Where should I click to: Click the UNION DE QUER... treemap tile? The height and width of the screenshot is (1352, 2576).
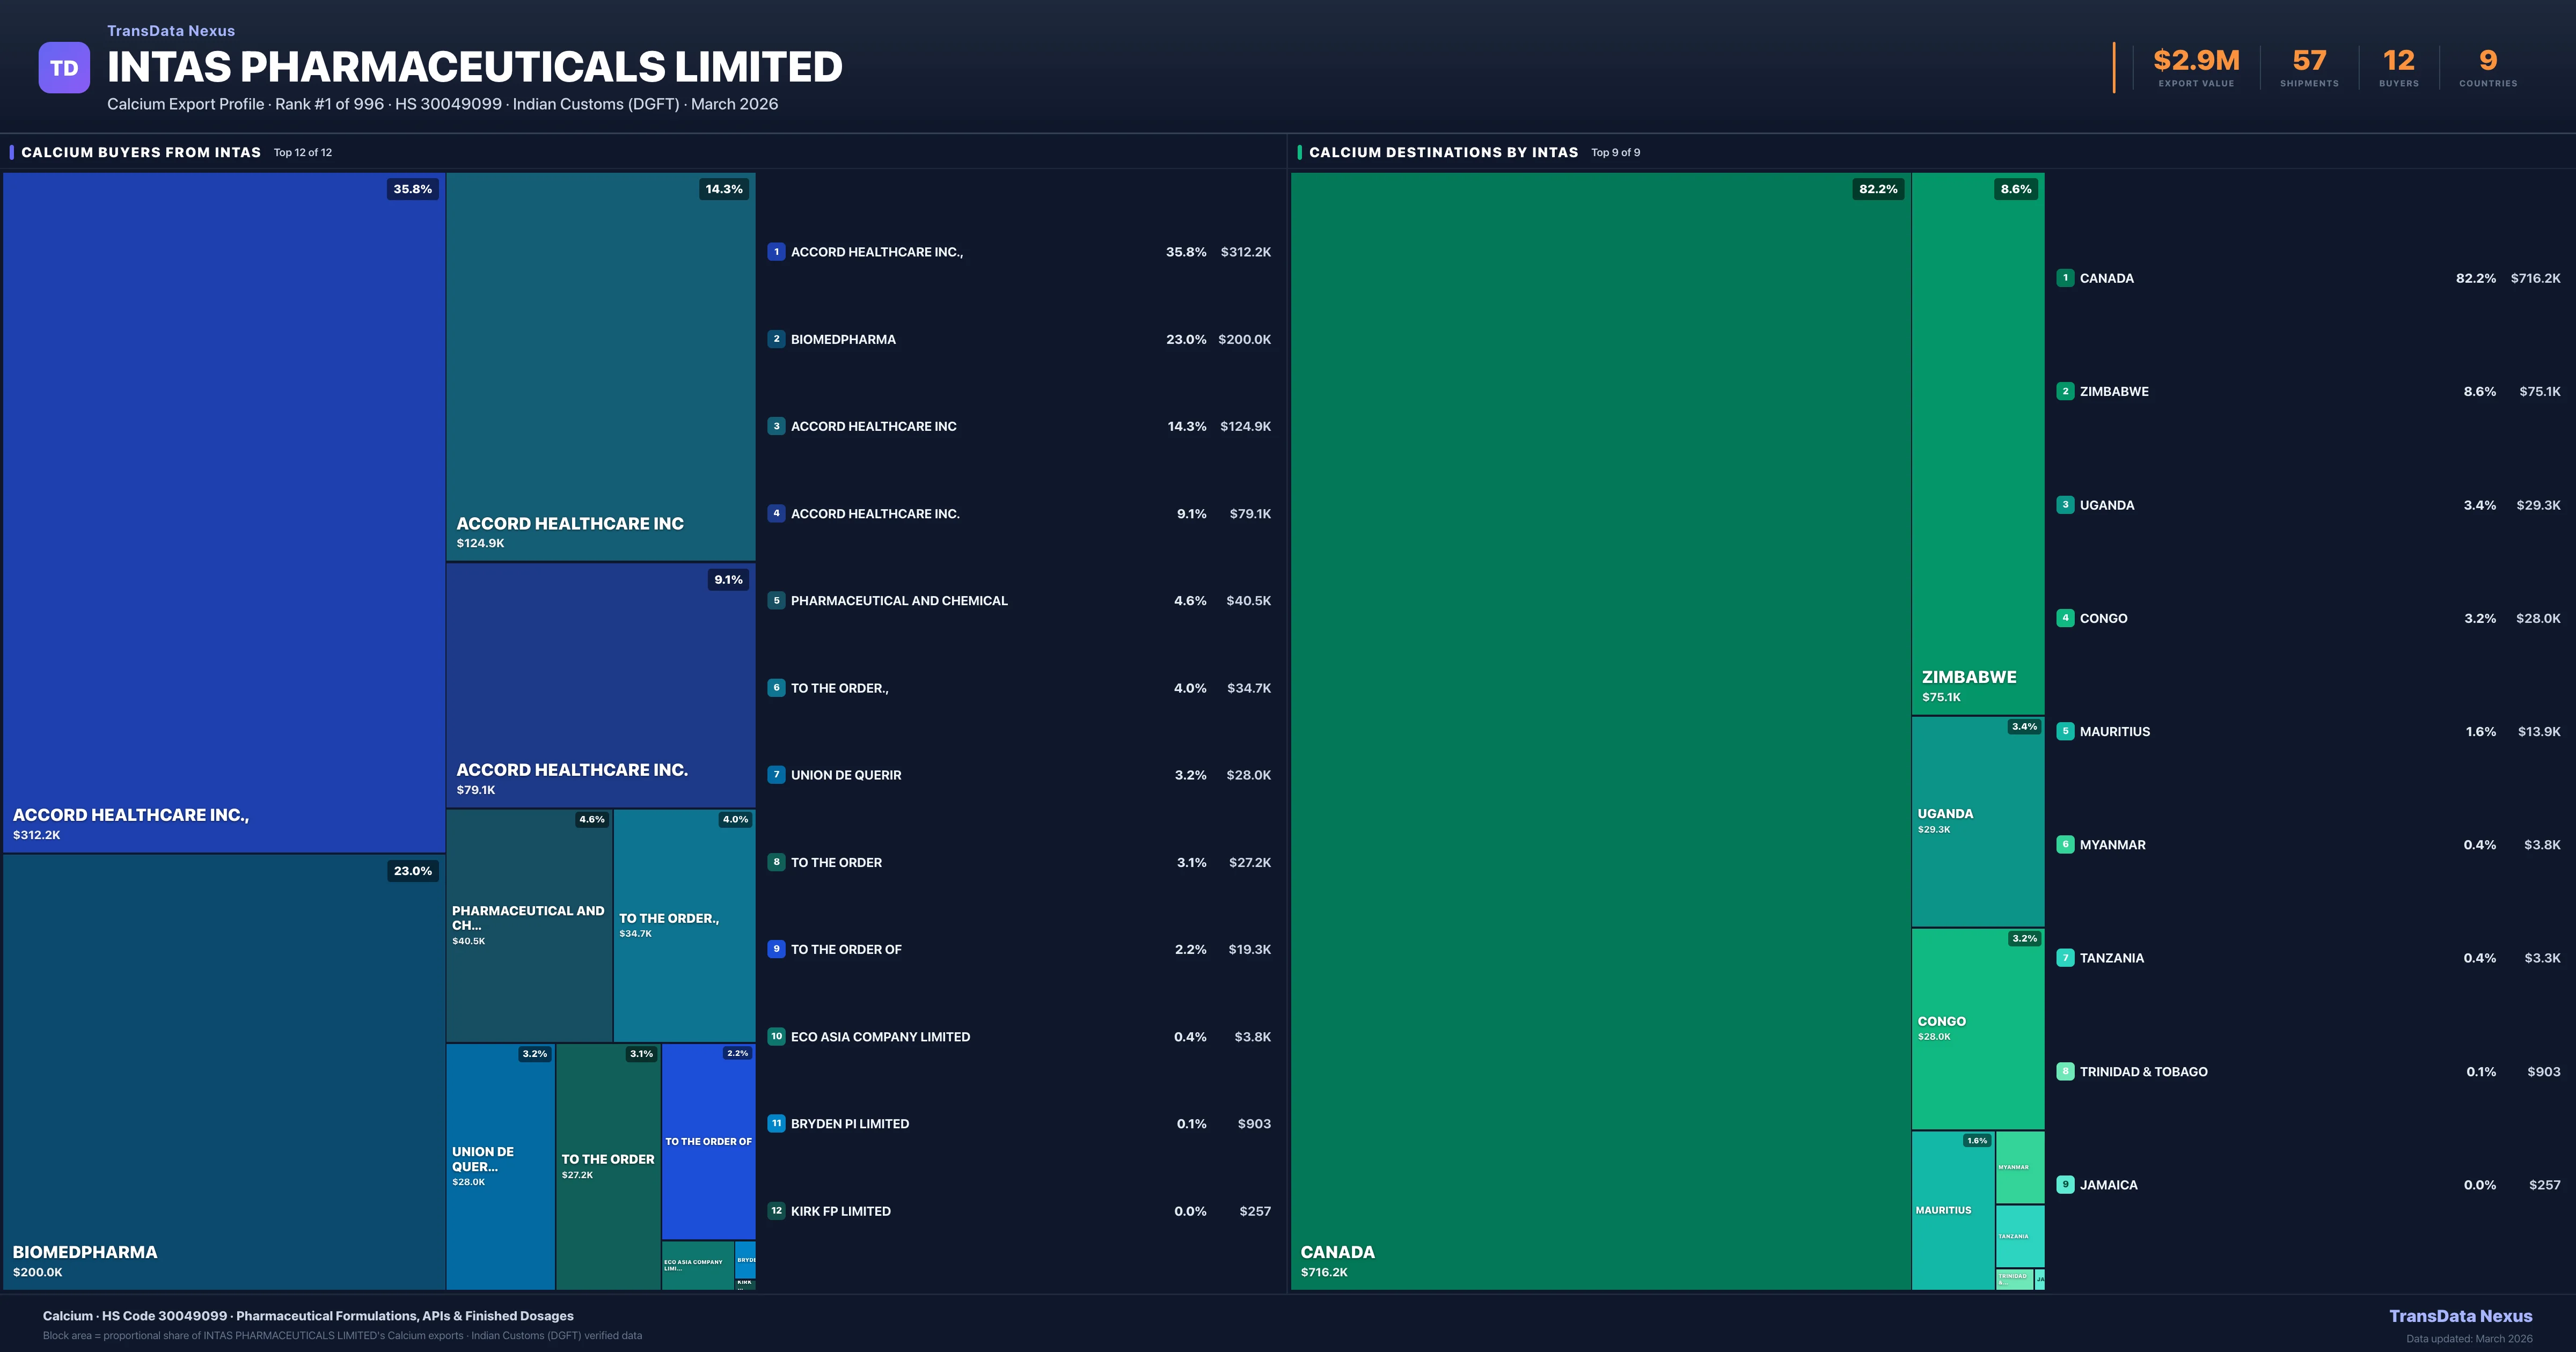(x=500, y=1165)
